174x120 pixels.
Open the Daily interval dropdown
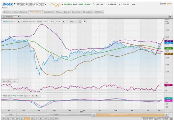[x=75, y=21]
